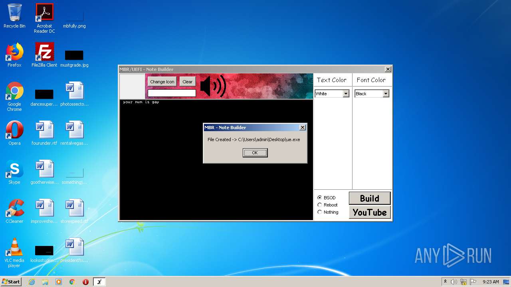Close the MBR - Note Builder dialog
This screenshot has height=287, width=511.
pyautogui.click(x=302, y=127)
